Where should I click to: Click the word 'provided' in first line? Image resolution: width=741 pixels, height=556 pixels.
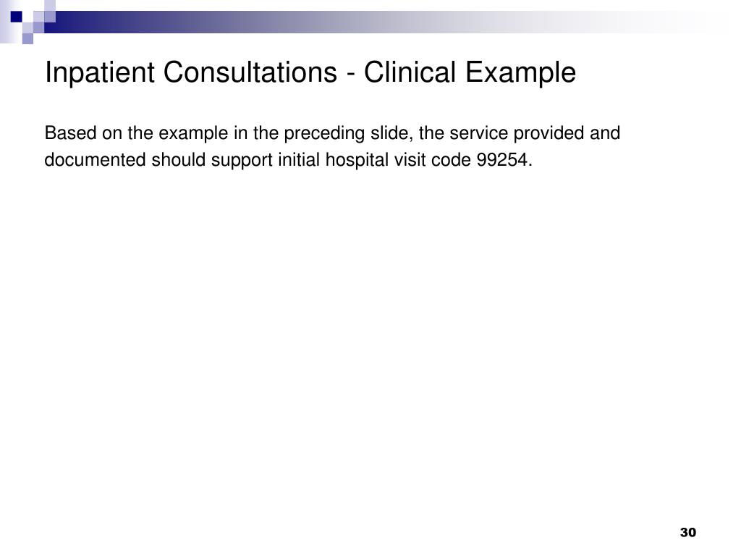pyautogui.click(x=549, y=134)
